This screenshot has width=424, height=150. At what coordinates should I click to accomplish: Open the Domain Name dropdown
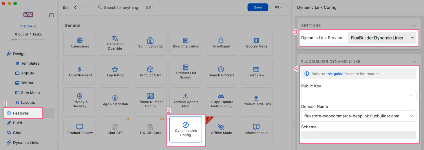tap(359, 116)
